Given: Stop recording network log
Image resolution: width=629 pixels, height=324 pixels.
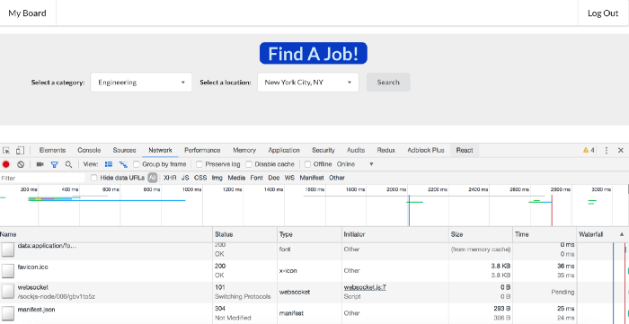Looking at the screenshot, I should (6, 164).
